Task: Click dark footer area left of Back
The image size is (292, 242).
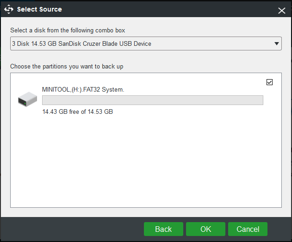Action: click(x=72, y=229)
